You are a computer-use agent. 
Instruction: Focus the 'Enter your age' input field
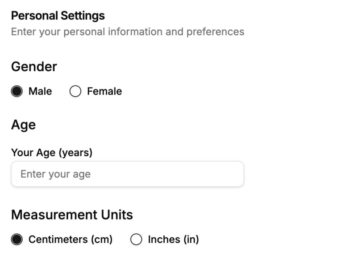[127, 174]
